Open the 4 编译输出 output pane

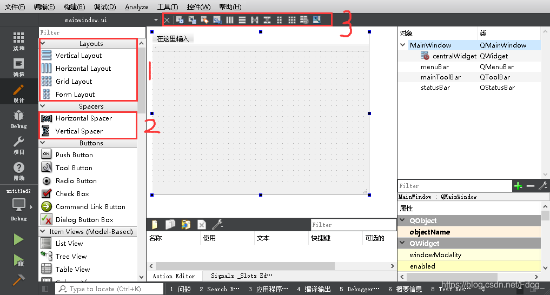tap(314, 289)
